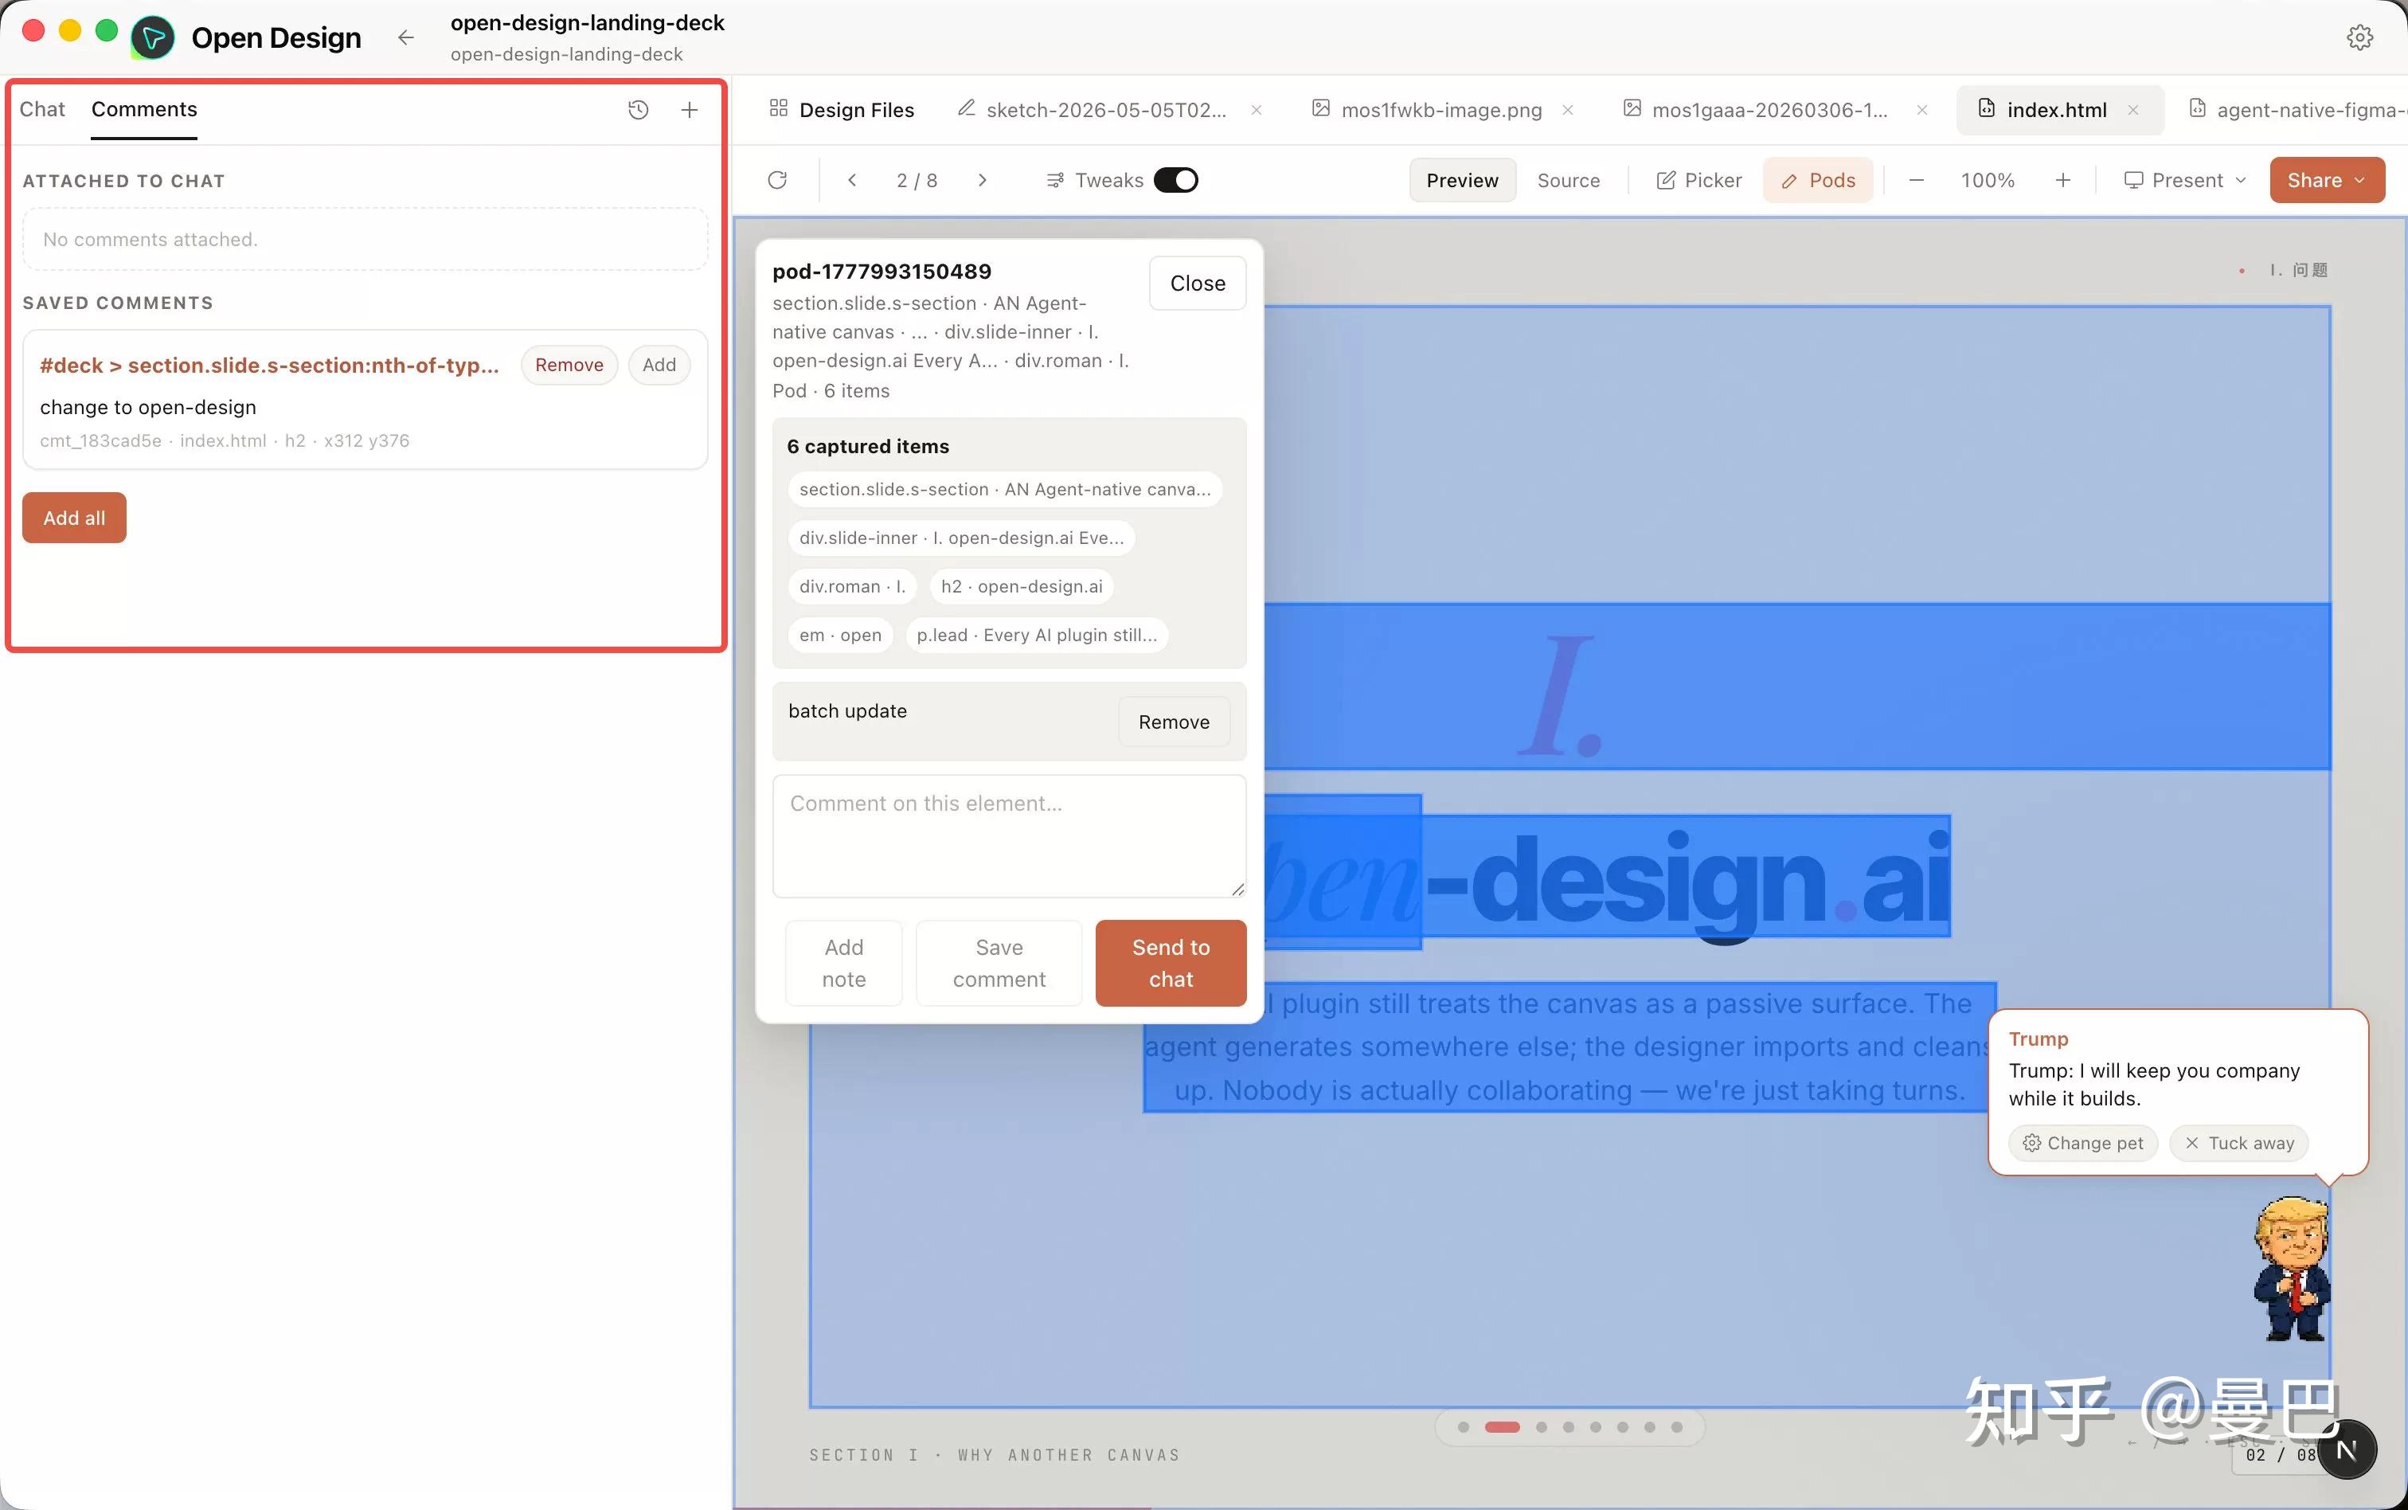Click in the Comment on this element field

tap(1008, 836)
